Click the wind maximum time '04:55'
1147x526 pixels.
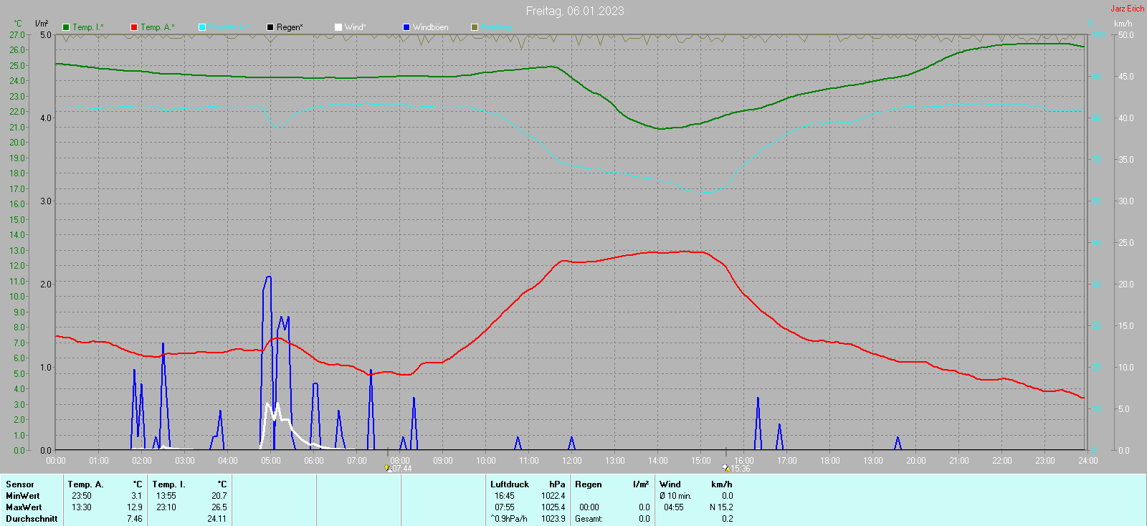(674, 507)
